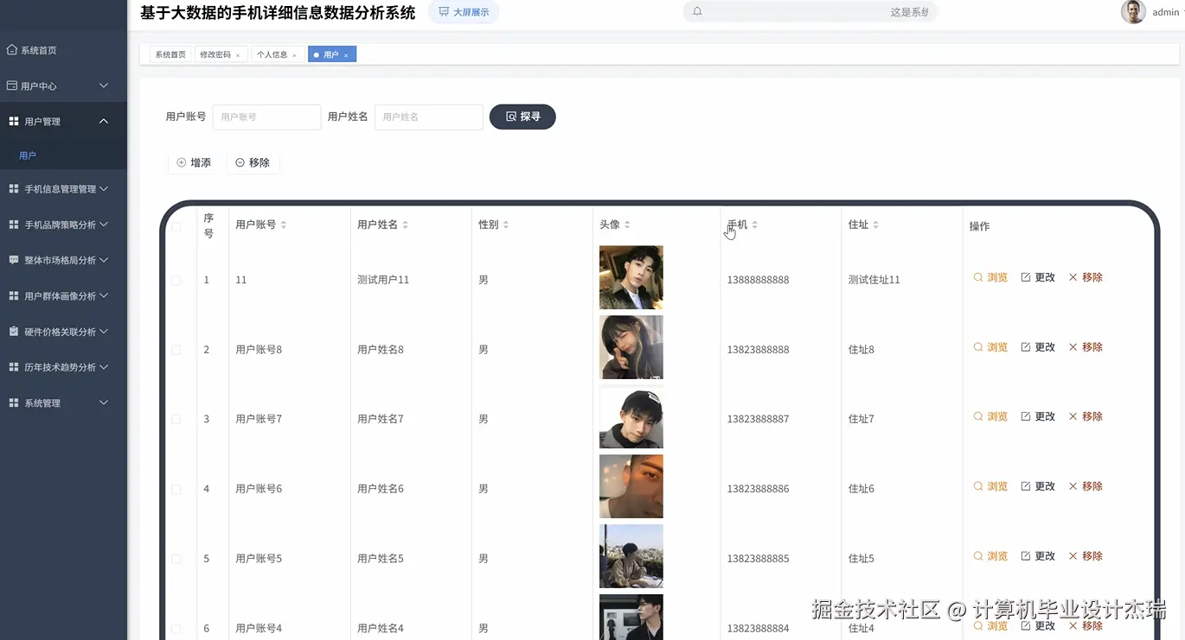Click the 用户群体画像分析 grid icon
1185x640 pixels.
pyautogui.click(x=14, y=295)
